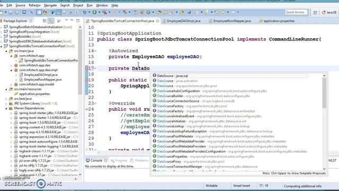
Task: Open the Source menu
Action: [20, 5]
